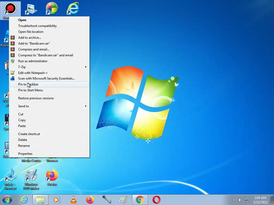Select Add to "Bandicam.rar"

point(49,44)
